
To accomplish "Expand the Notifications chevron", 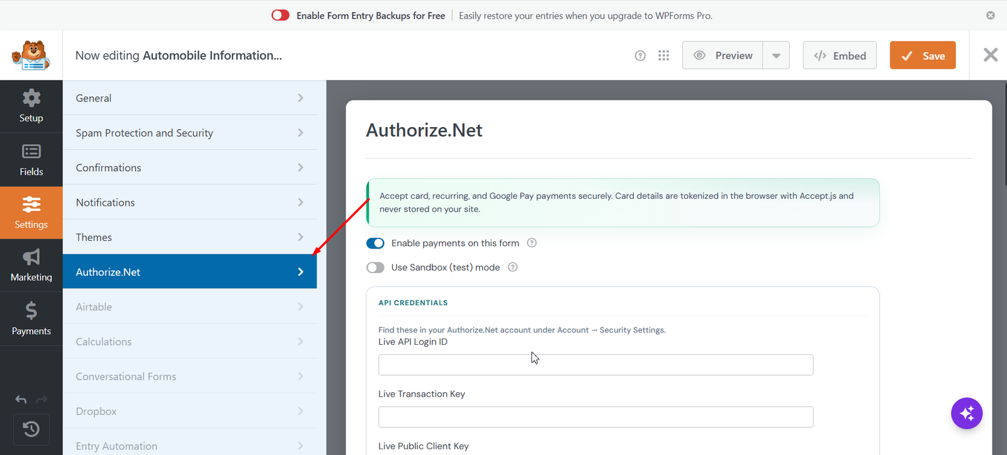I will (300, 202).
